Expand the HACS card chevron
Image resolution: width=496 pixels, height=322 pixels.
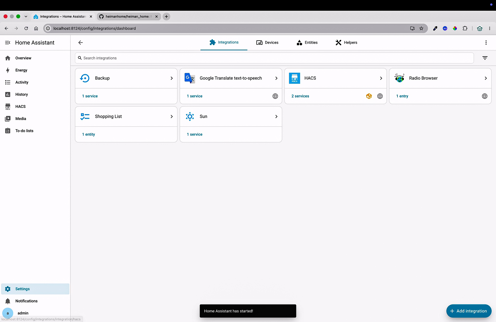[381, 78]
